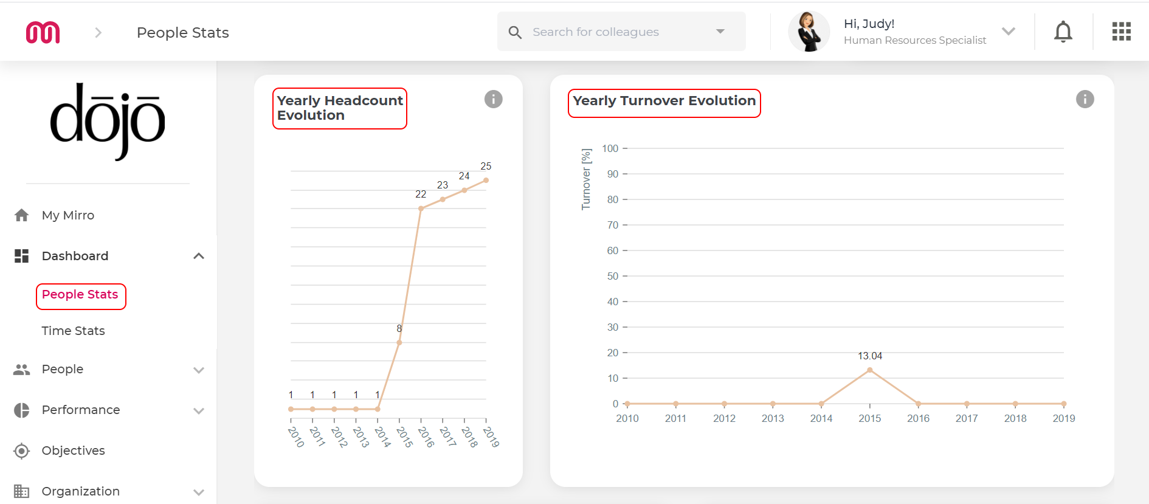Viewport: 1149px width, 504px height.
Task: Click the Organization building icon
Action: point(22,491)
